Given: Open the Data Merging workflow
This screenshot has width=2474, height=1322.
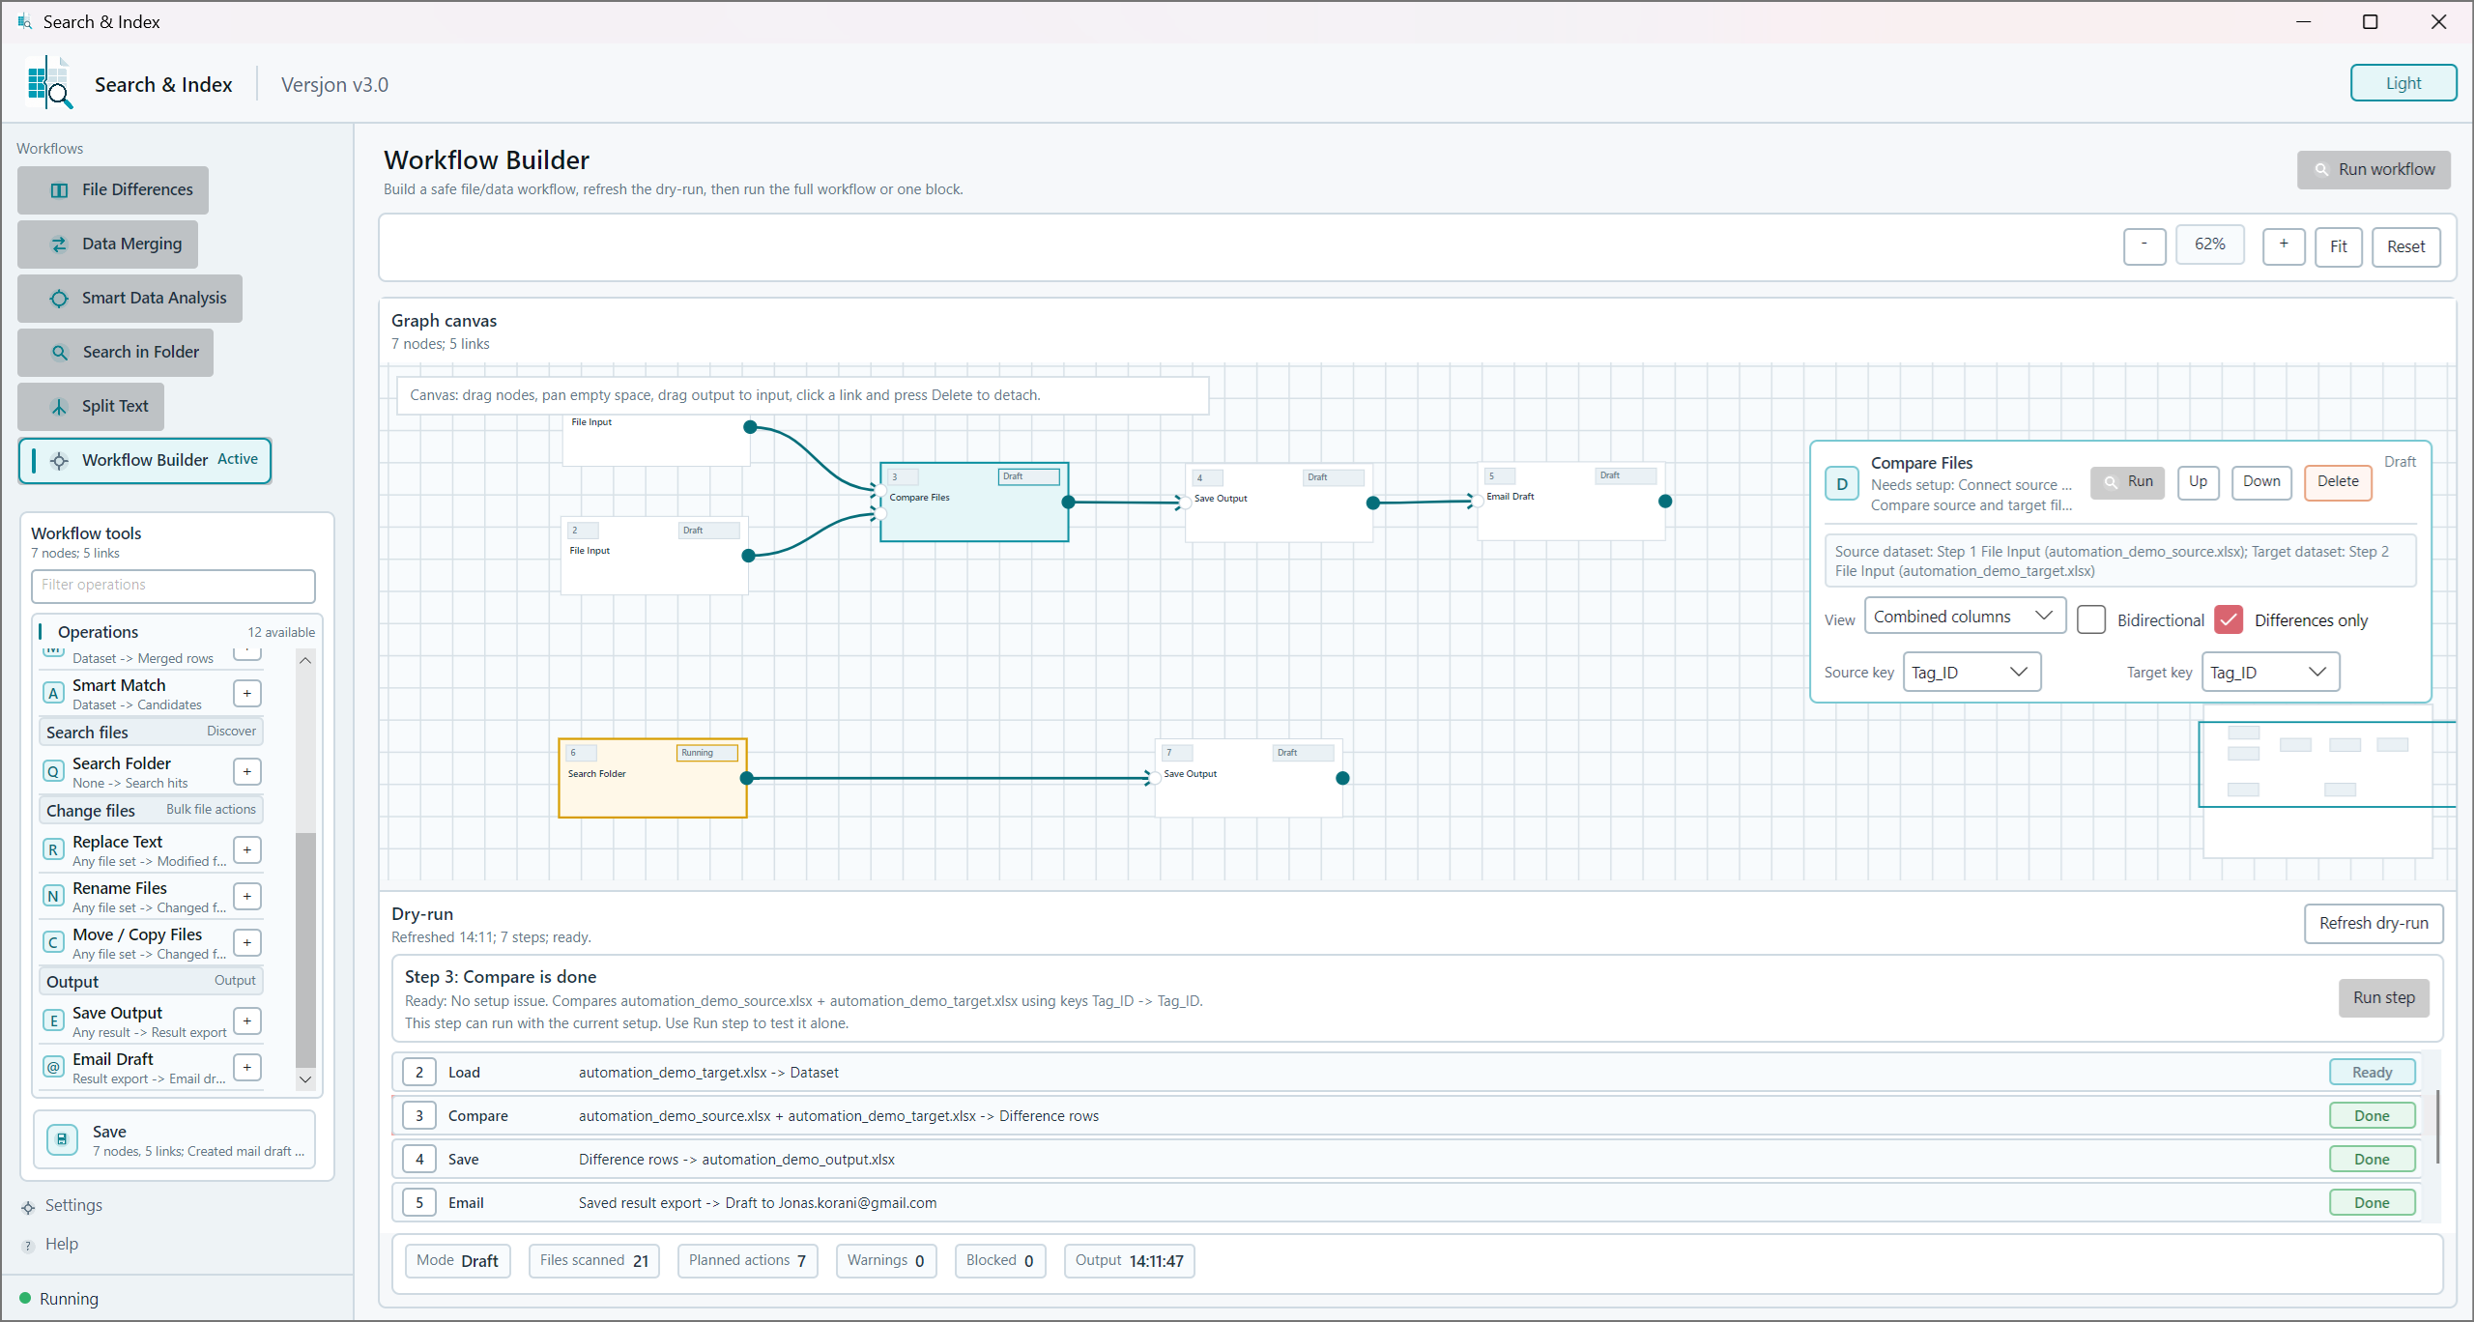Looking at the screenshot, I should (x=107, y=244).
